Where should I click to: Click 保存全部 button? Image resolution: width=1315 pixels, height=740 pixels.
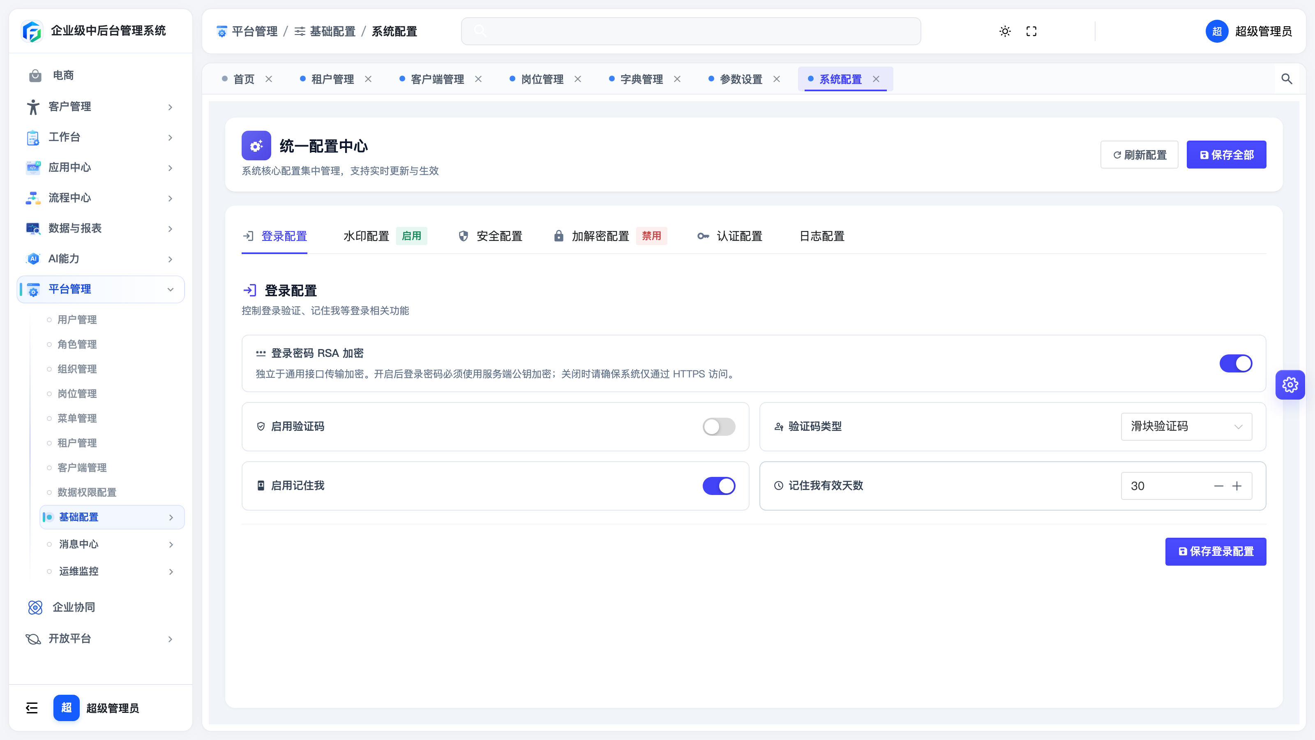pyautogui.click(x=1226, y=154)
